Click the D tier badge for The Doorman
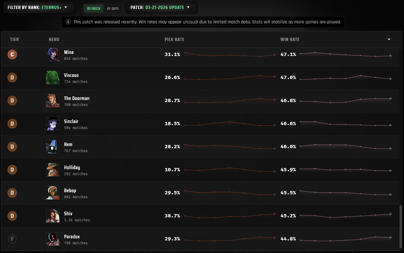The image size is (404, 253). click(x=12, y=101)
